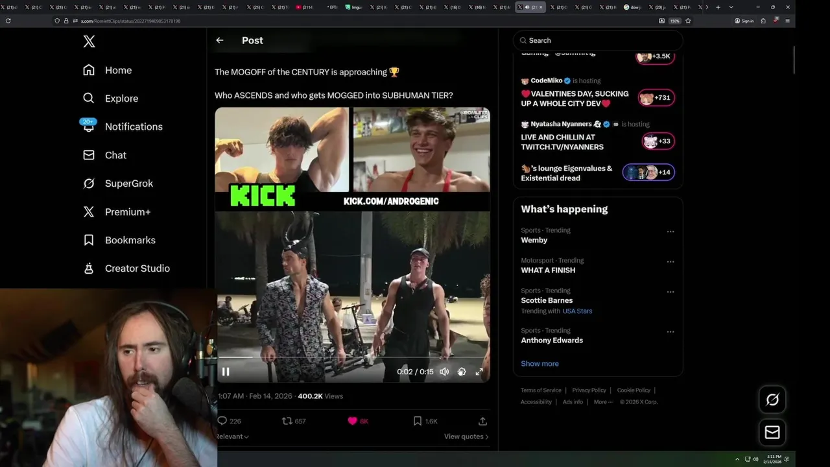Click Sign in in the browser toolbar
The image size is (830, 467).
pos(744,21)
